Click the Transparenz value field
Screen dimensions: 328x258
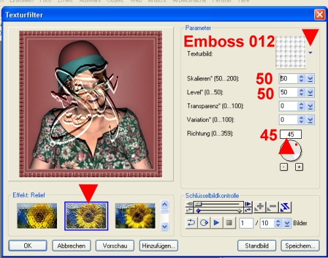point(288,106)
